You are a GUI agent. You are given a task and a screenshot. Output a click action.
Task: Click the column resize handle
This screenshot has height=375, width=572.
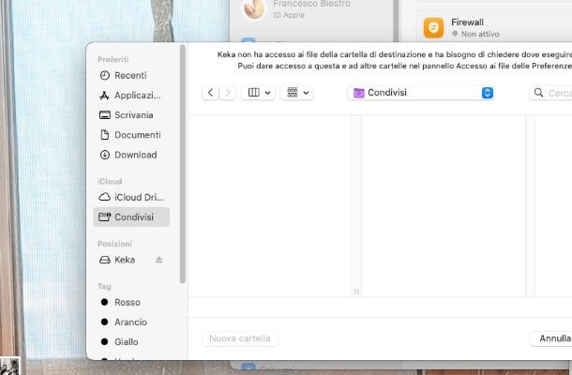356,292
